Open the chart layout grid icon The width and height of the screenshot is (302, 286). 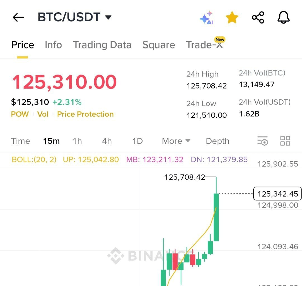(285, 141)
